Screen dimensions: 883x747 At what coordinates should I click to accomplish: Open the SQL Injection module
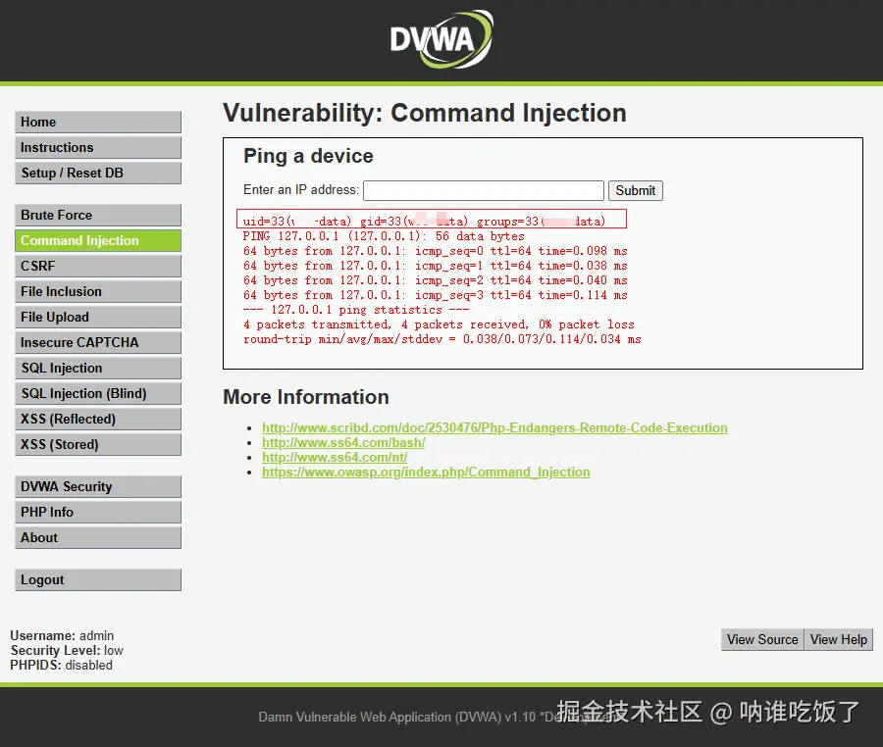[x=98, y=368]
